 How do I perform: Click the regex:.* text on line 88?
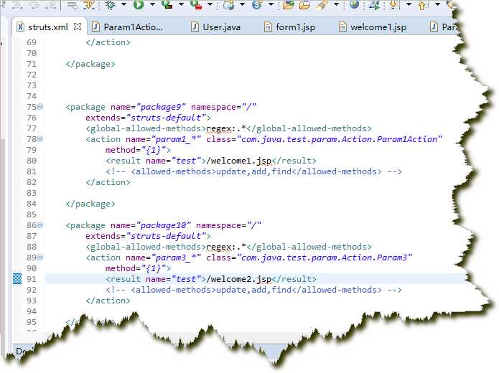(226, 247)
